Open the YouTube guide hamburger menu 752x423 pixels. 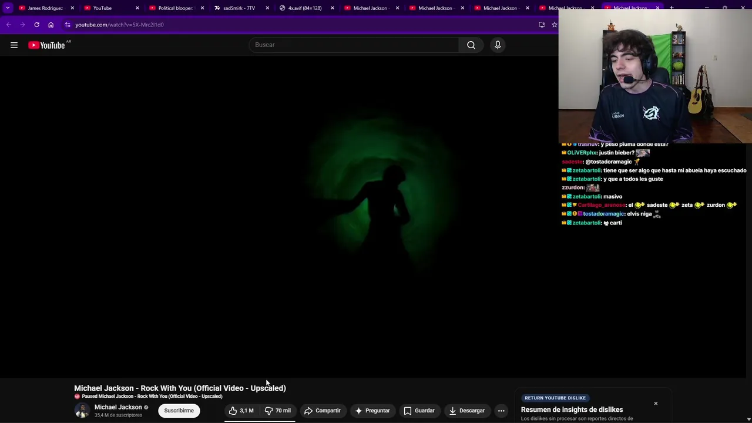(x=14, y=45)
